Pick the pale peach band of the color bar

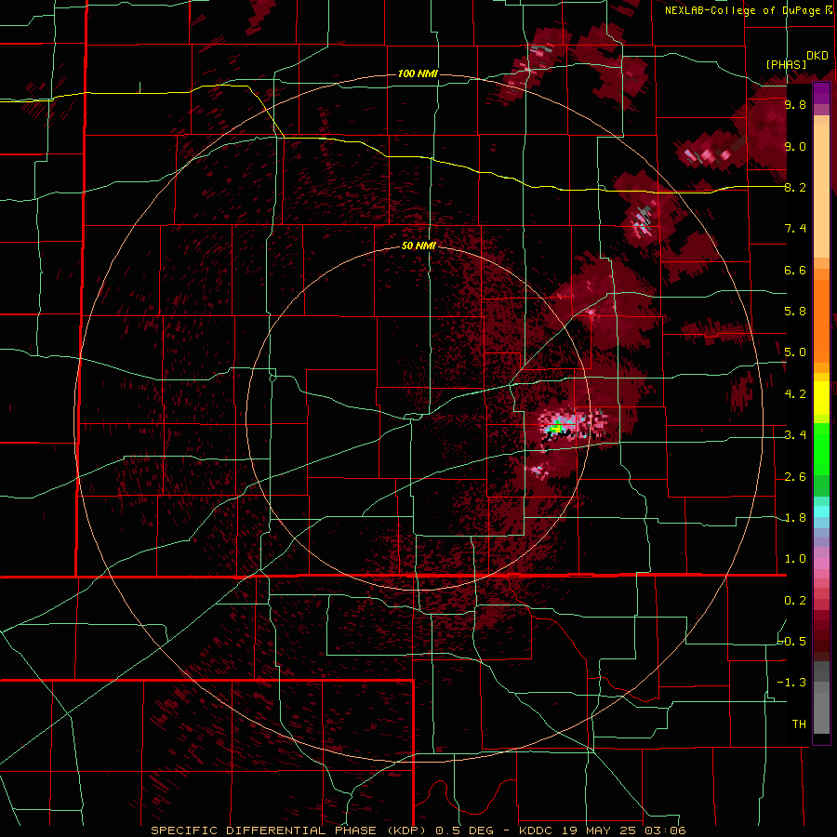(821, 193)
